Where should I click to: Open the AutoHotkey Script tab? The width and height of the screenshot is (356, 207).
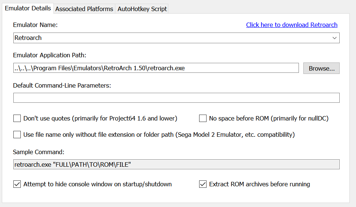[142, 9]
